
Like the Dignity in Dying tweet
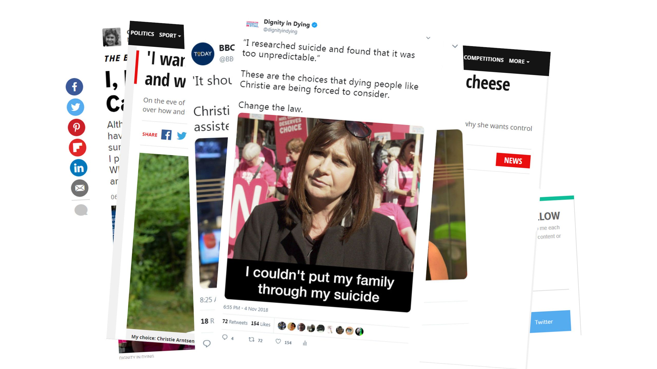[278, 341]
